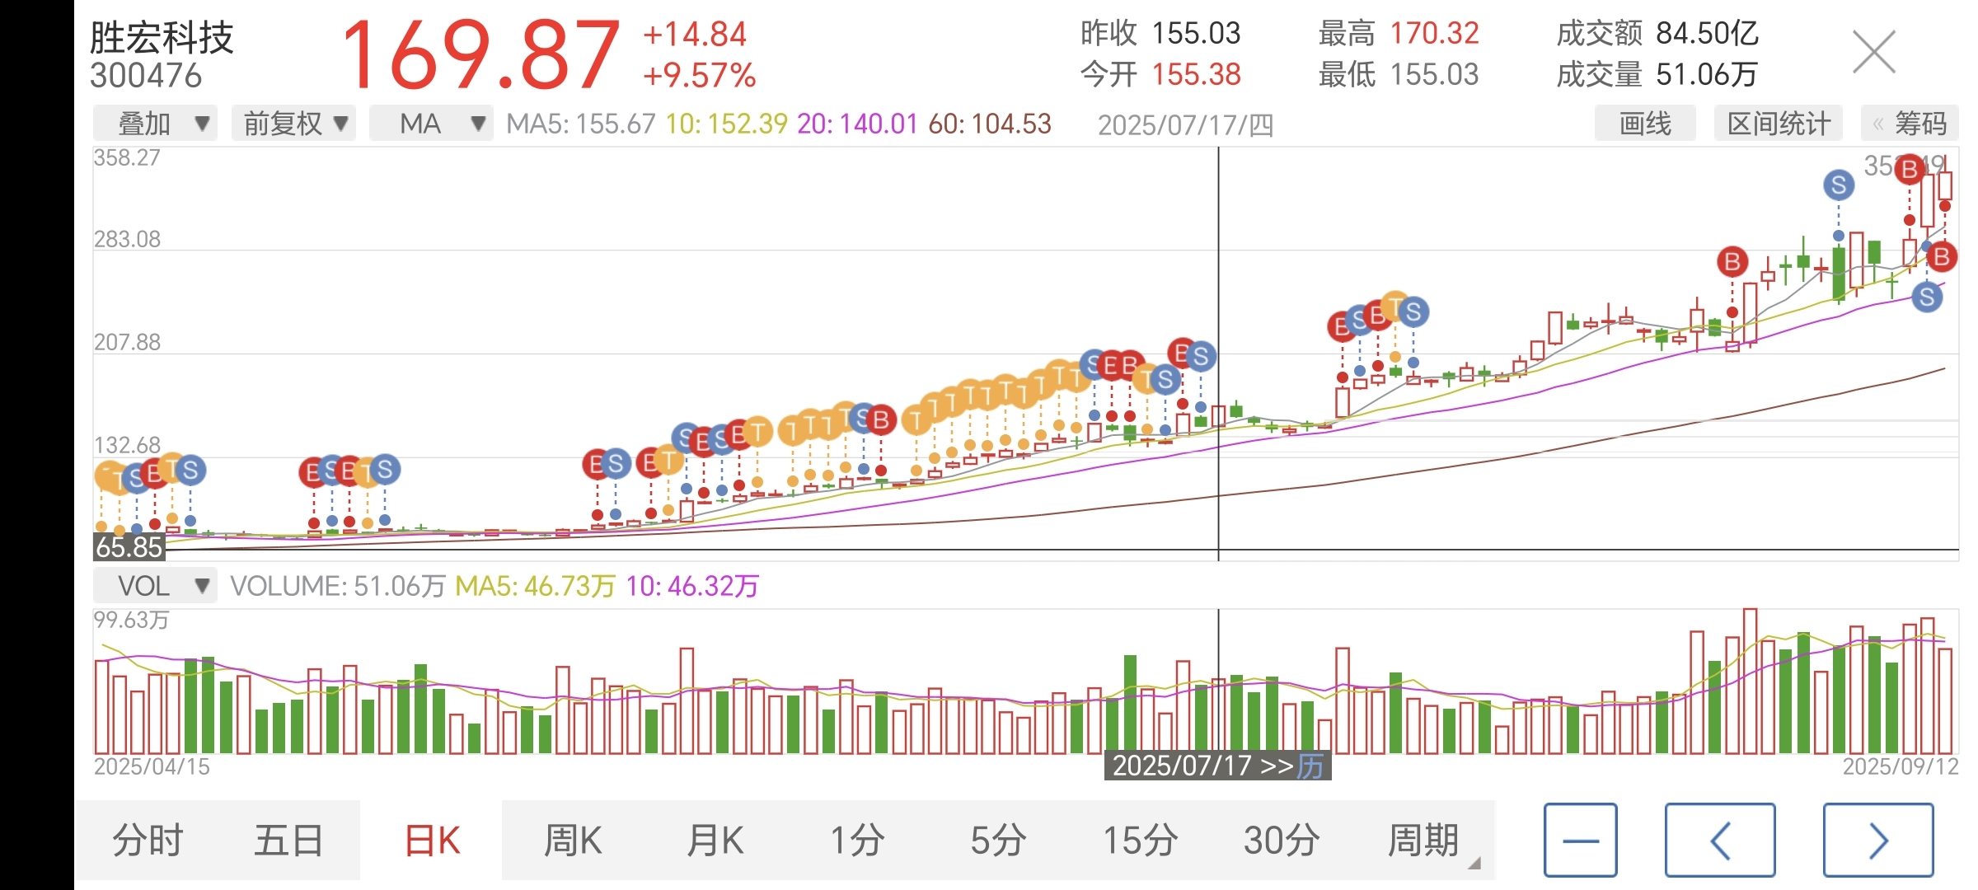1978x890 pixels.
Task: Click the change percentage +9.57%
Action: click(x=700, y=76)
